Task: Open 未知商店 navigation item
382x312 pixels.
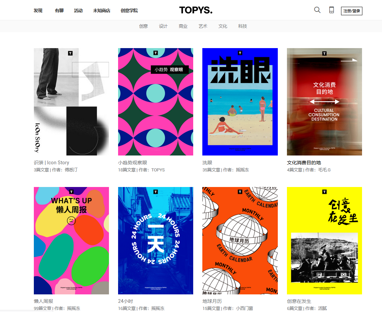Action: point(102,11)
